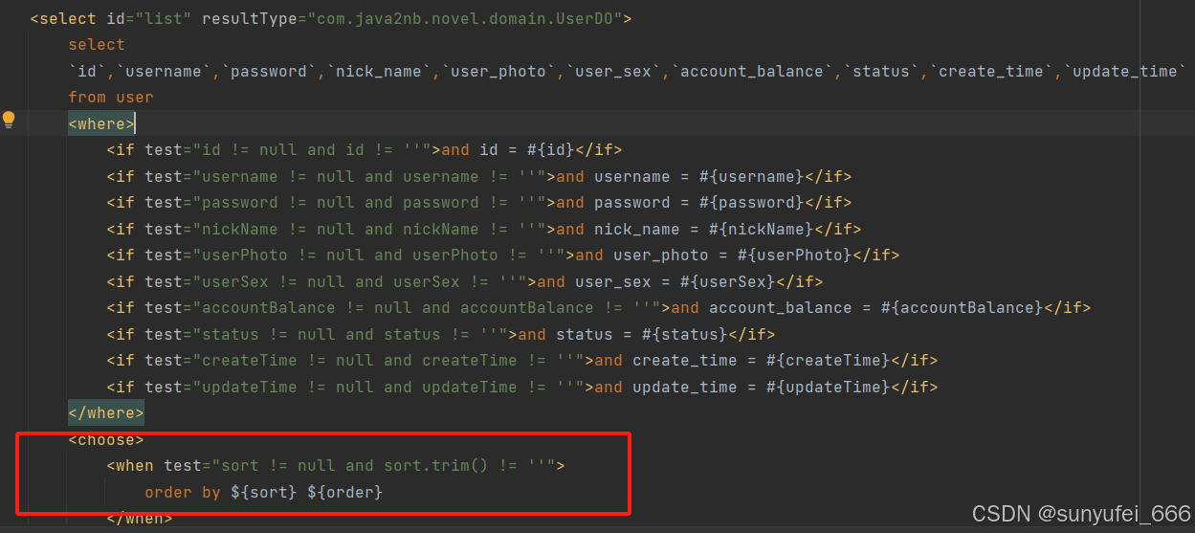Click the lone 'select' keyword line
The image size is (1195, 533).
coord(97,44)
